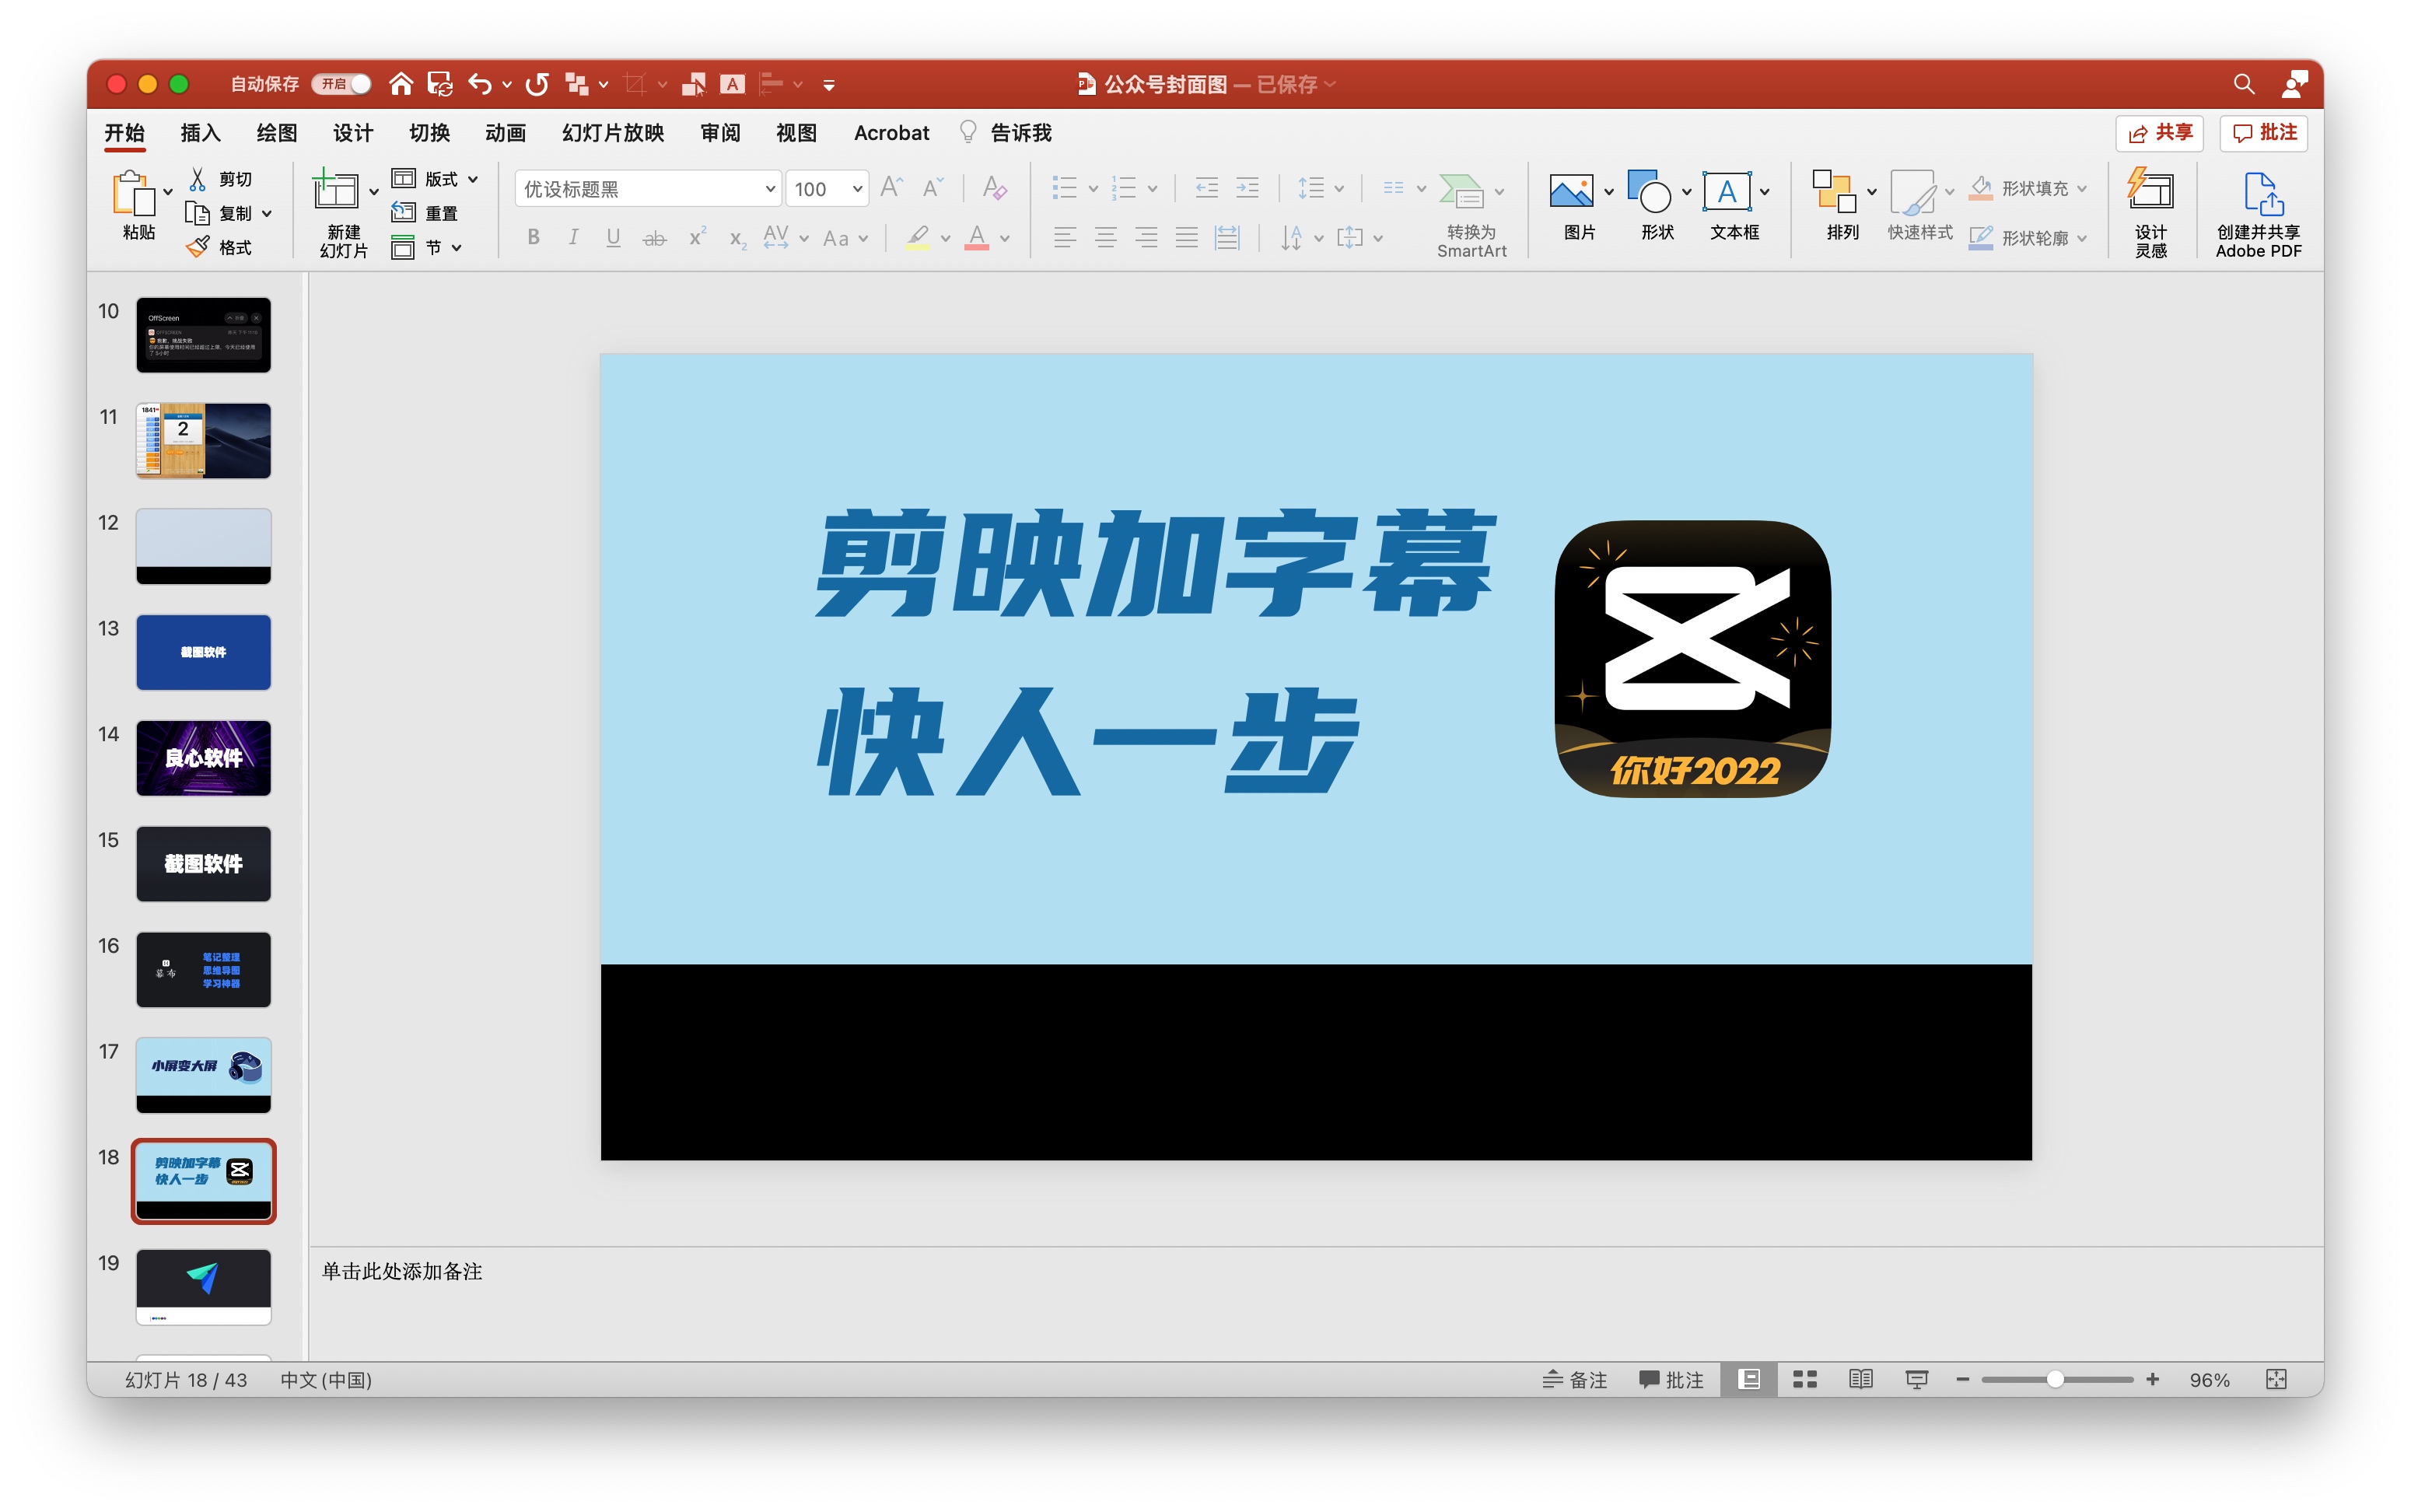Expand the 新建幻灯片 dropdown arrow

click(374, 191)
